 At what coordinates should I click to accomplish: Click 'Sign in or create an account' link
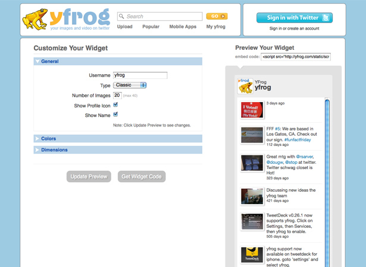(295, 28)
